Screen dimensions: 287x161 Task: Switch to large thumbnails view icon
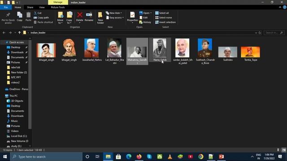[x=284, y=150]
